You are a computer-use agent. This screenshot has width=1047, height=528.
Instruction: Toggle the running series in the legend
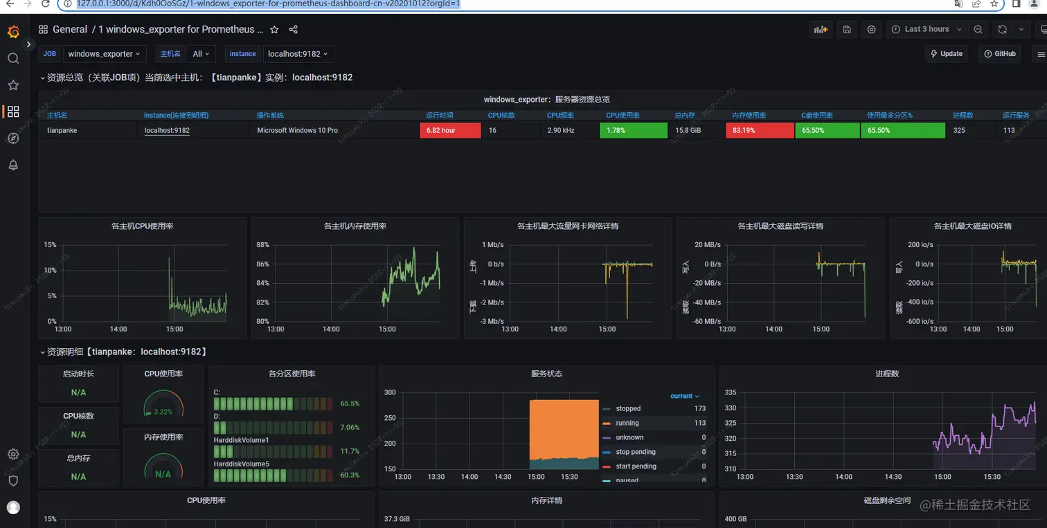tap(627, 423)
